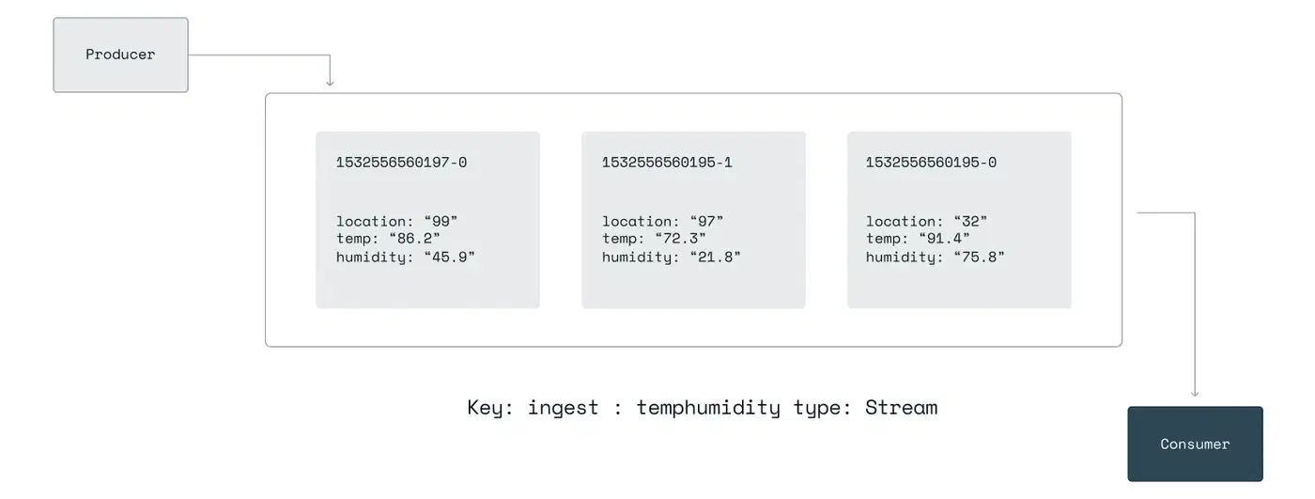The image size is (1315, 499).
Task: Click "temphumidity" in the key label
Action: [708, 408]
